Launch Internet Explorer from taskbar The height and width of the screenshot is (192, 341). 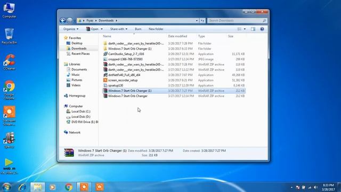pyautogui.click(x=22, y=187)
